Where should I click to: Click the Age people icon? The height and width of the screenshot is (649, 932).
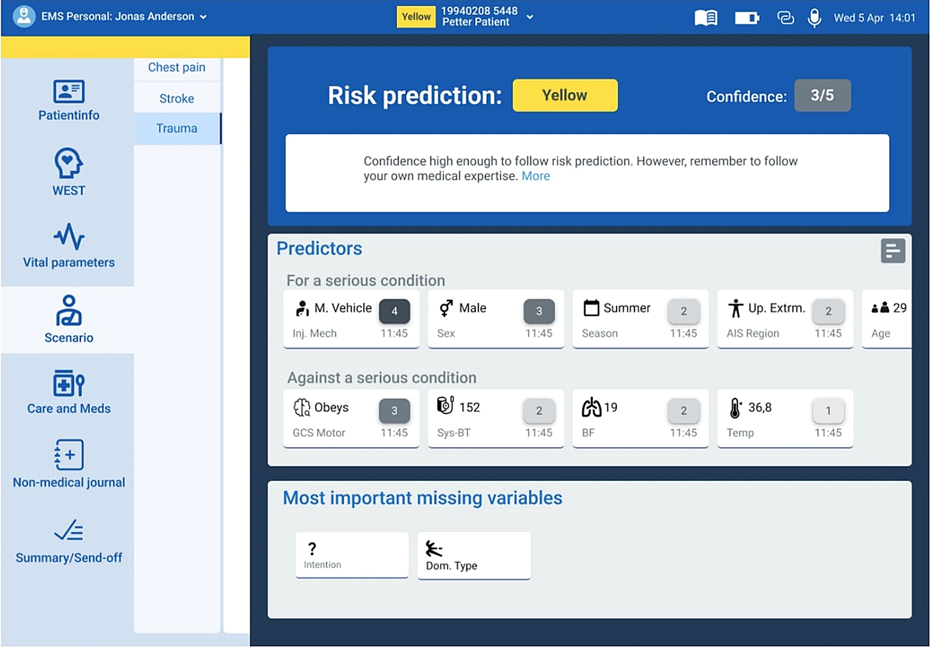(x=880, y=308)
